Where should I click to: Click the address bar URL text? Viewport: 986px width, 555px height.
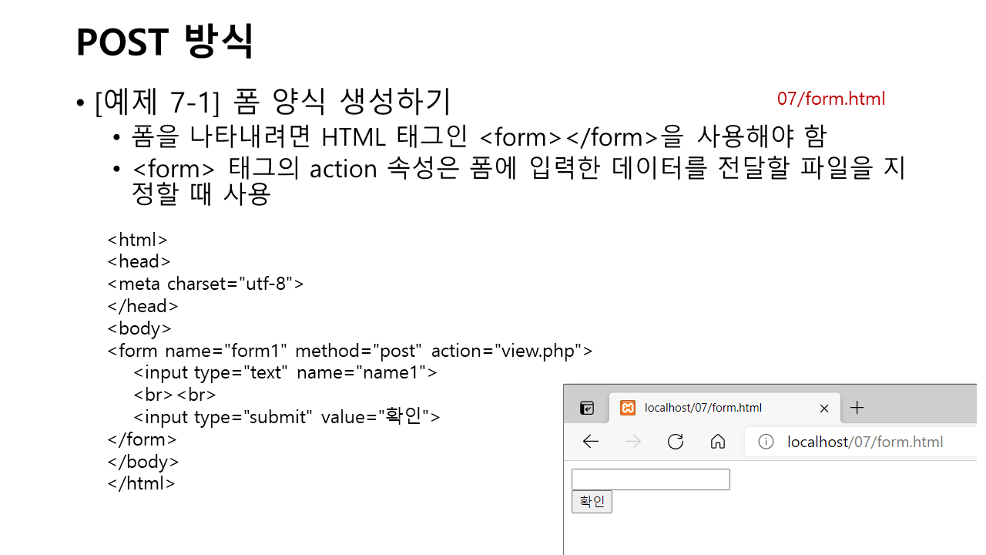(x=864, y=442)
